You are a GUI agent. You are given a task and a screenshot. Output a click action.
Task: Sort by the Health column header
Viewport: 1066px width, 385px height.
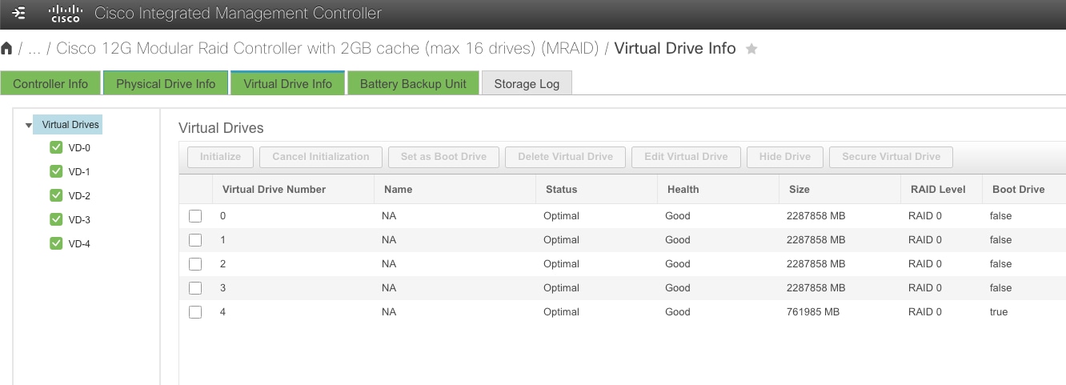718,190
